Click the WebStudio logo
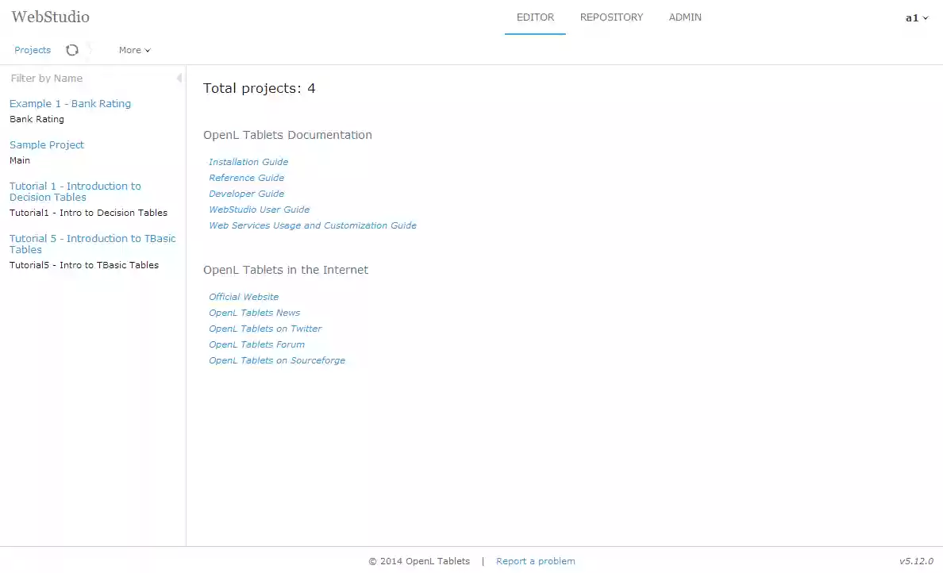Screen dimensions: 943x573 pos(50,17)
